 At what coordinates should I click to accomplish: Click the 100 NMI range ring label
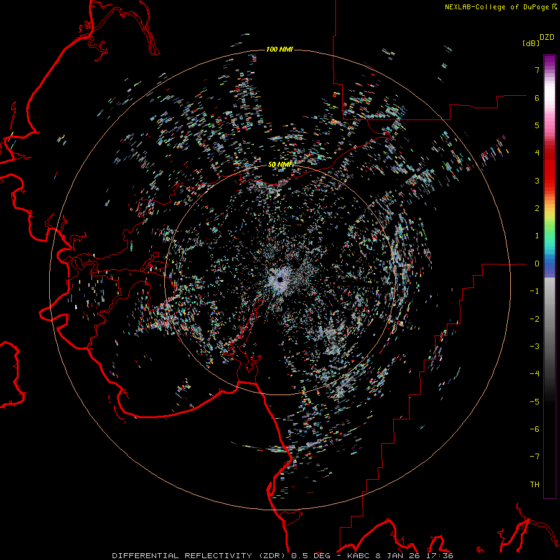click(x=279, y=49)
